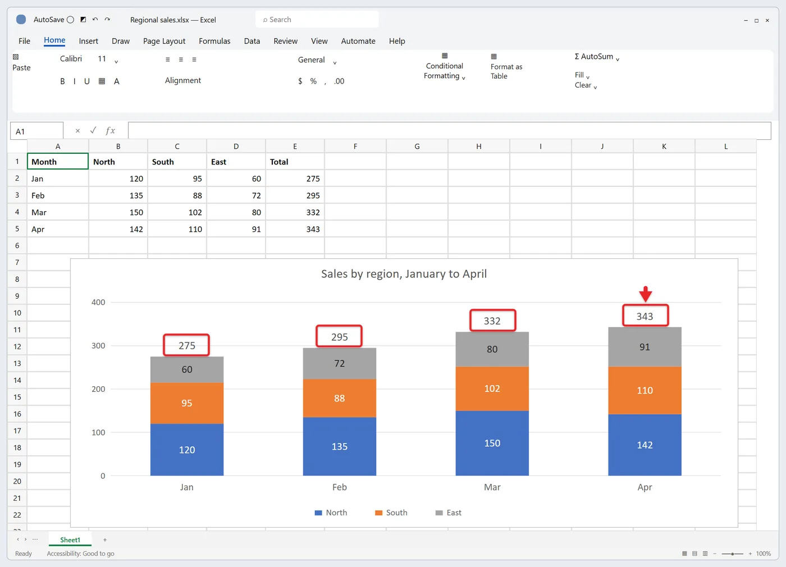Apply percent style number format
The height and width of the screenshot is (567, 786).
click(313, 81)
